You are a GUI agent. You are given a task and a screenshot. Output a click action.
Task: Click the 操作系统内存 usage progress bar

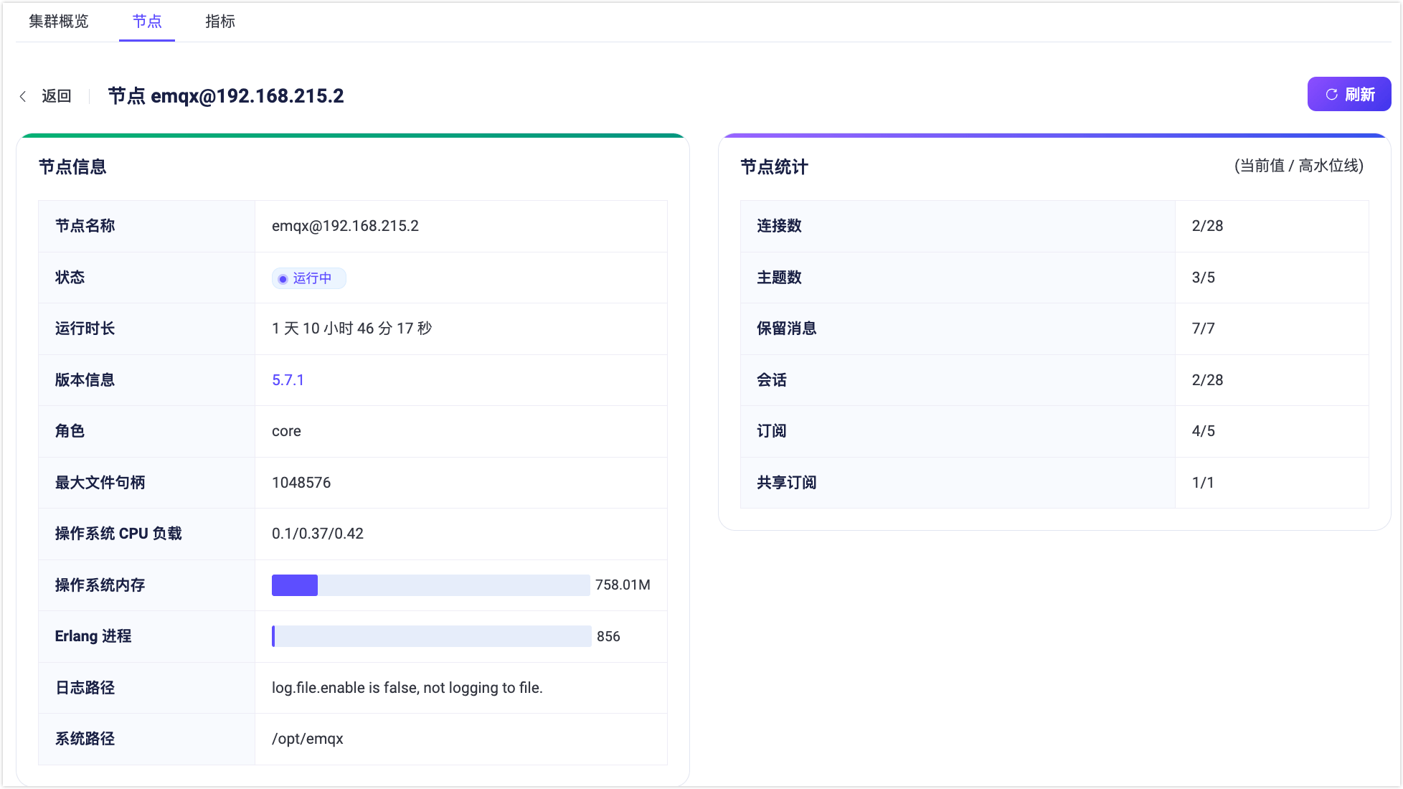[430, 585]
